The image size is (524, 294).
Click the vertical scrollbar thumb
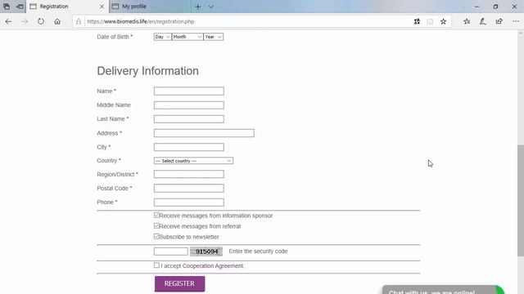pyautogui.click(x=521, y=200)
